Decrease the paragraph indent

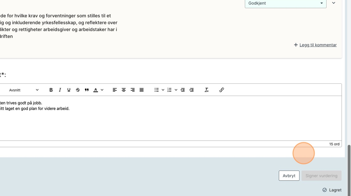[x=183, y=90]
